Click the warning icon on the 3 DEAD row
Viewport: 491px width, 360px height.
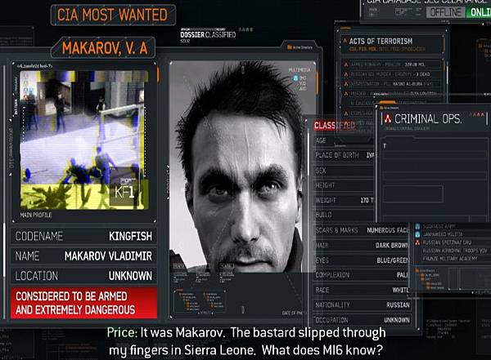click(x=346, y=74)
